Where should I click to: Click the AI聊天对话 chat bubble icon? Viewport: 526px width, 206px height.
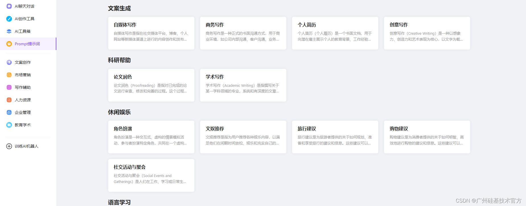click(x=9, y=6)
